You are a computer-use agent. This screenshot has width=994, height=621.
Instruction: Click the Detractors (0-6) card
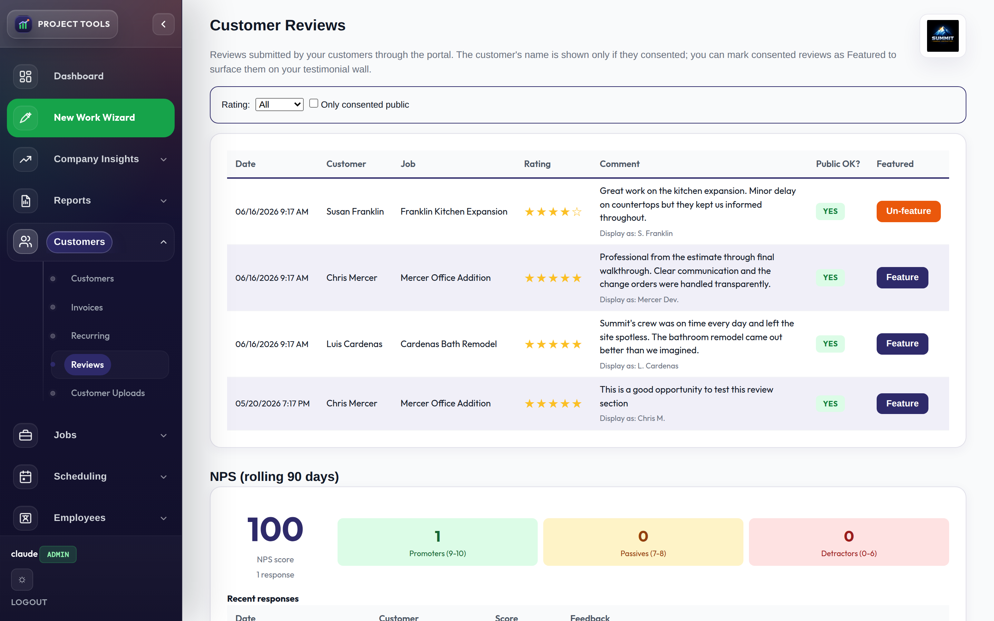(x=849, y=542)
